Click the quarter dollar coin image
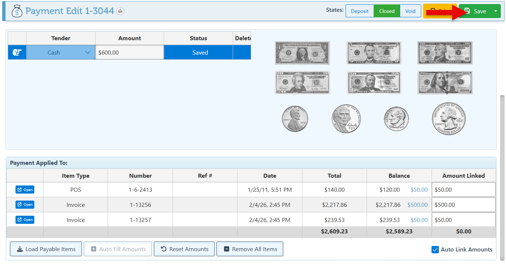 [x=449, y=119]
